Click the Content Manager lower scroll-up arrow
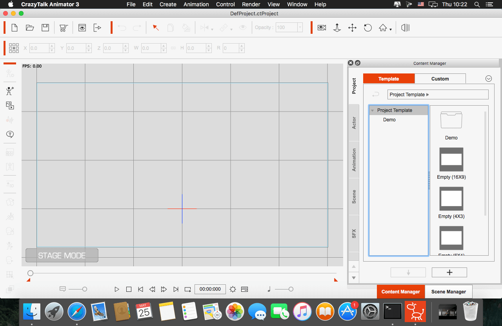This screenshot has width=502, height=326. tap(354, 266)
